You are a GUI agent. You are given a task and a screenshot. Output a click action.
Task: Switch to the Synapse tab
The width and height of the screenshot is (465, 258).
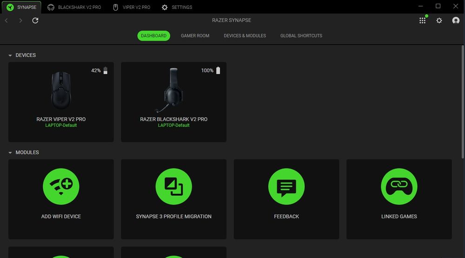point(22,7)
